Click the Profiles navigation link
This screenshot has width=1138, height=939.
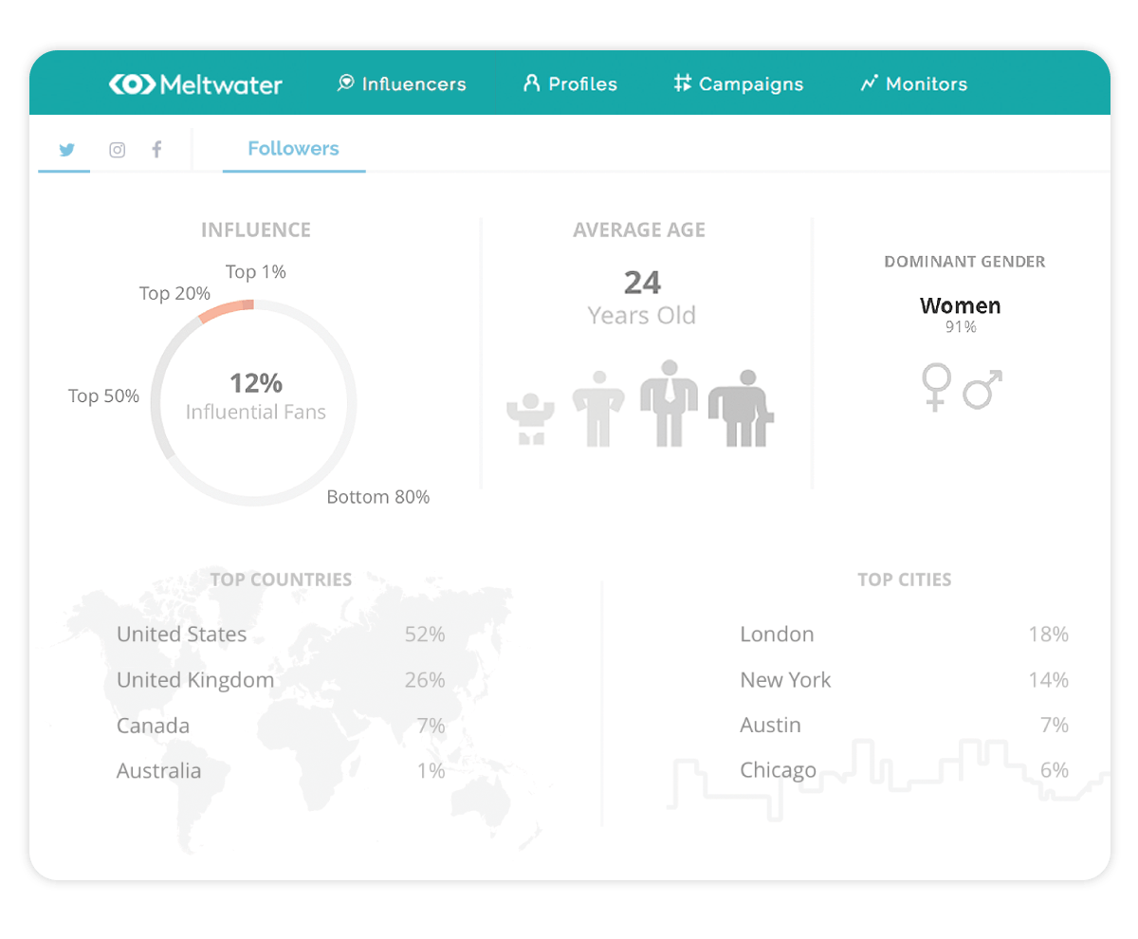coord(581,83)
